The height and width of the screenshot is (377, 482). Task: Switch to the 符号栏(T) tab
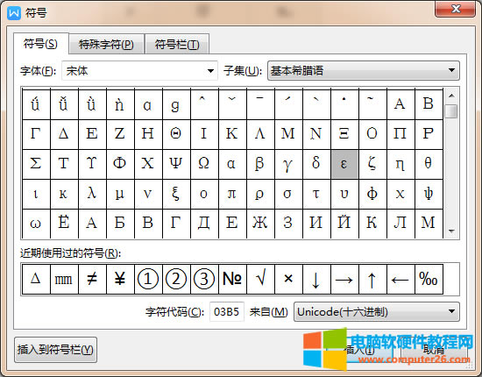[177, 45]
